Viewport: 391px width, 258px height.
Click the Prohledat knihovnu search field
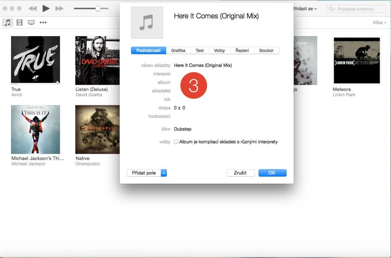[356, 9]
